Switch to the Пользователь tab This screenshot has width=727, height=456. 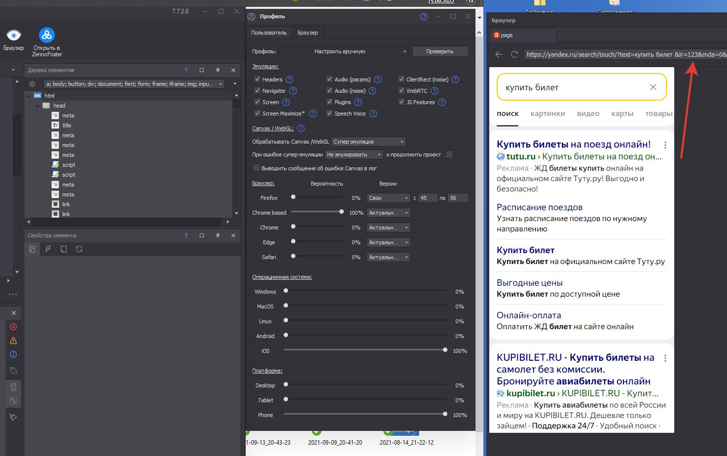[x=269, y=33]
